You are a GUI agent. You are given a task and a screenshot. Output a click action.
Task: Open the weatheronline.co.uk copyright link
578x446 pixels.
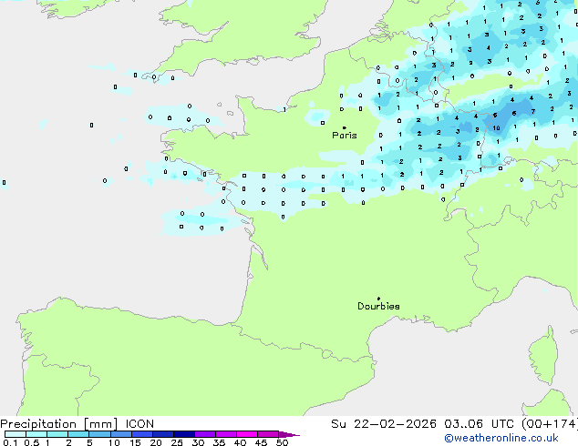coord(501,438)
